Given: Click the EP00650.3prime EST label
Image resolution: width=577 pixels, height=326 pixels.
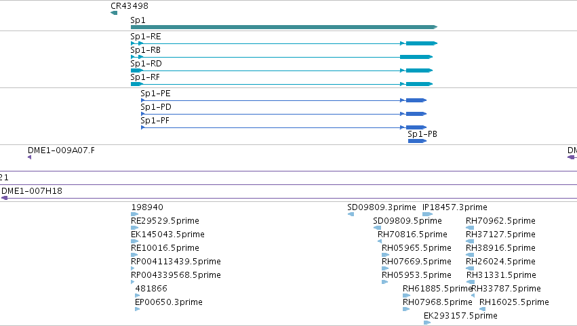Looking at the screenshot, I should tap(169, 302).
